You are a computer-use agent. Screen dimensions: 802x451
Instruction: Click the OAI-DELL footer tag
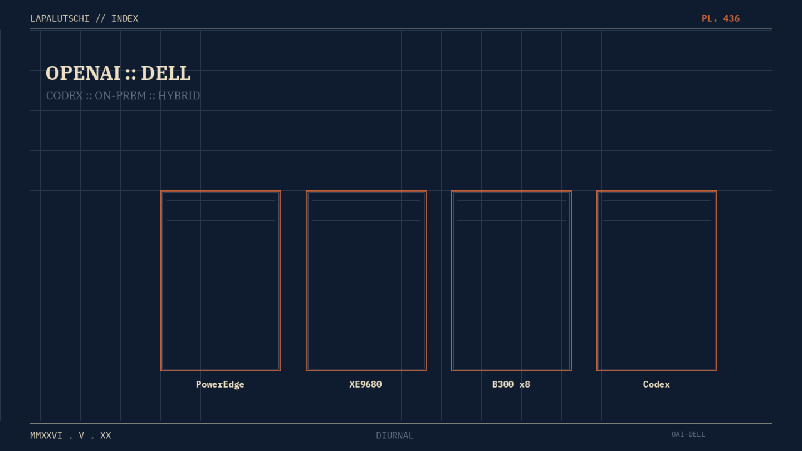[688, 434]
